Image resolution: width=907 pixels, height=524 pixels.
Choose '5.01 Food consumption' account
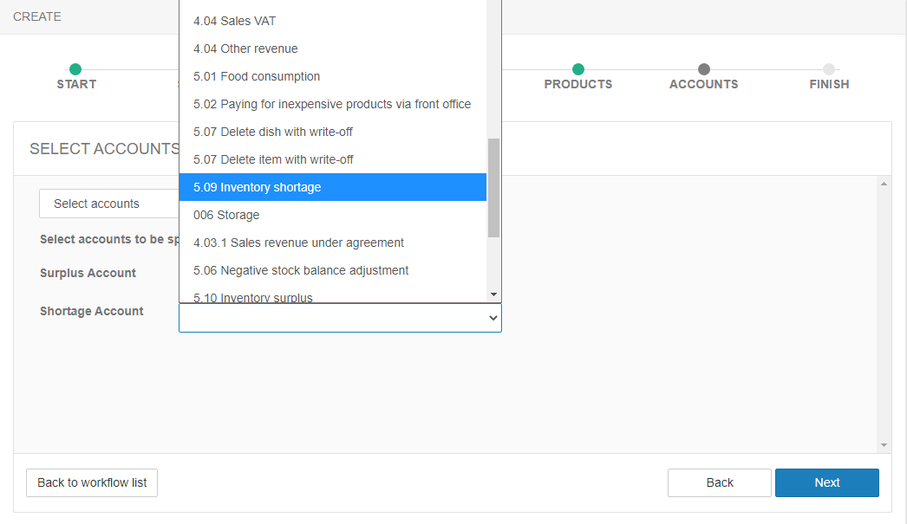coord(332,76)
